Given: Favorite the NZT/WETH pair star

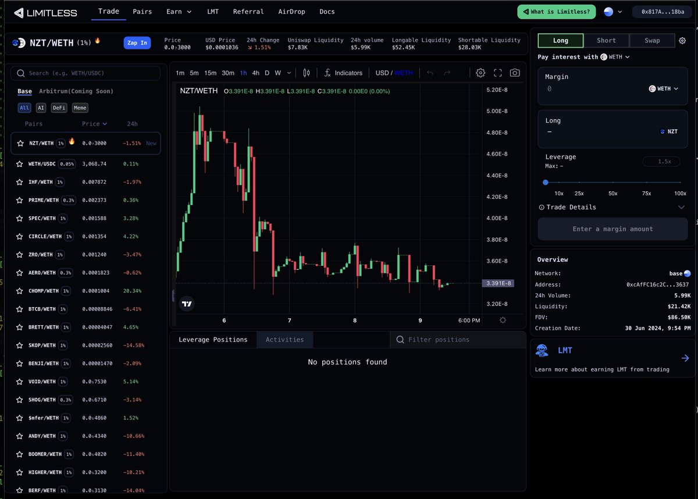Looking at the screenshot, I should 20,143.
